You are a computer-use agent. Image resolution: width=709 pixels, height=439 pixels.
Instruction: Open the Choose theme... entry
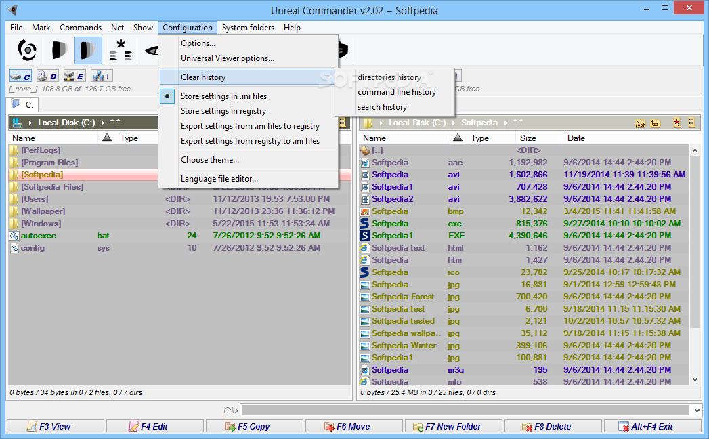click(249, 160)
